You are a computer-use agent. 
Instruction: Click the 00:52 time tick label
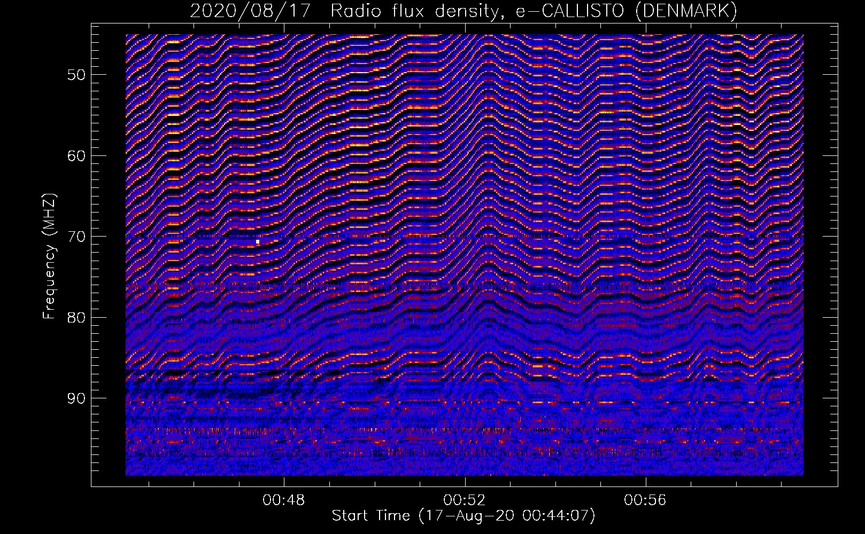(x=465, y=500)
